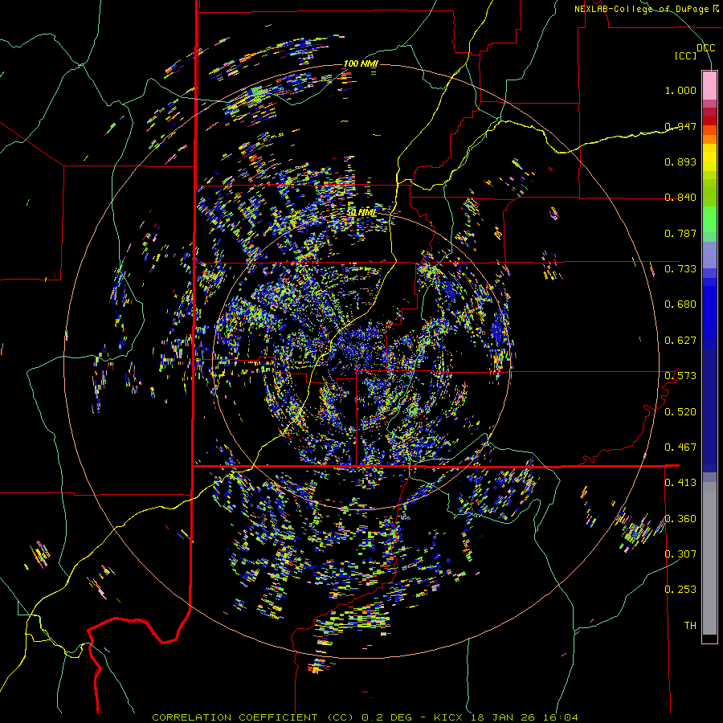
Task: Click the 18 JAN 26 date text
Action: point(503,717)
